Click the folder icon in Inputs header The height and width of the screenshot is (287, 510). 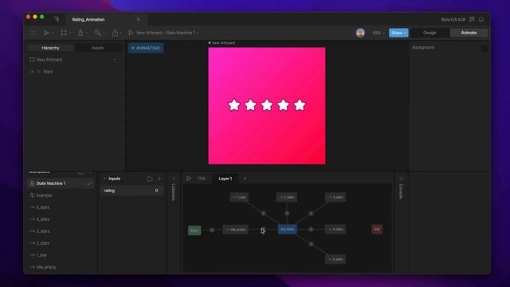click(x=149, y=179)
